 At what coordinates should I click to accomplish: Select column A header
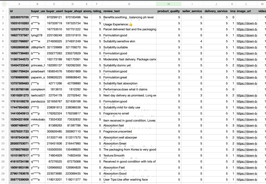pyautogui.click(x=19, y=4)
